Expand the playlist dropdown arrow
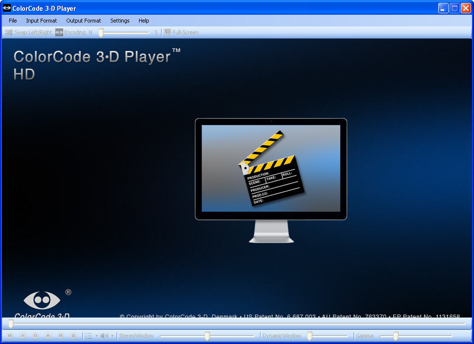 tap(97, 336)
